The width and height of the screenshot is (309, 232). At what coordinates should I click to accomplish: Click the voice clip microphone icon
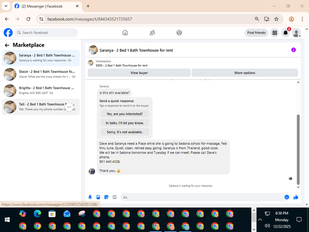pyautogui.click(x=90, y=197)
